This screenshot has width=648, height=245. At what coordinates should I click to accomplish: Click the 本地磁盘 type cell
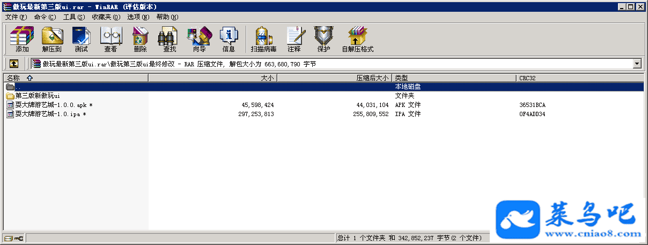408,87
